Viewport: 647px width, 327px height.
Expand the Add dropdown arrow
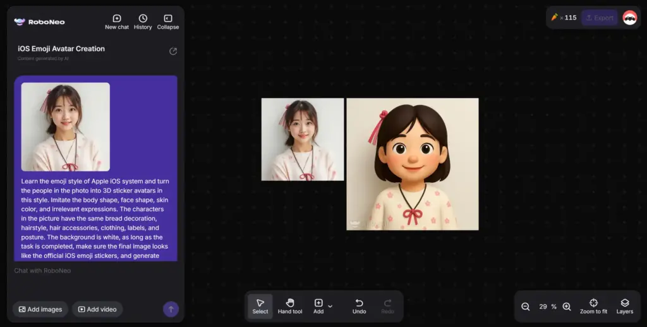(x=330, y=306)
